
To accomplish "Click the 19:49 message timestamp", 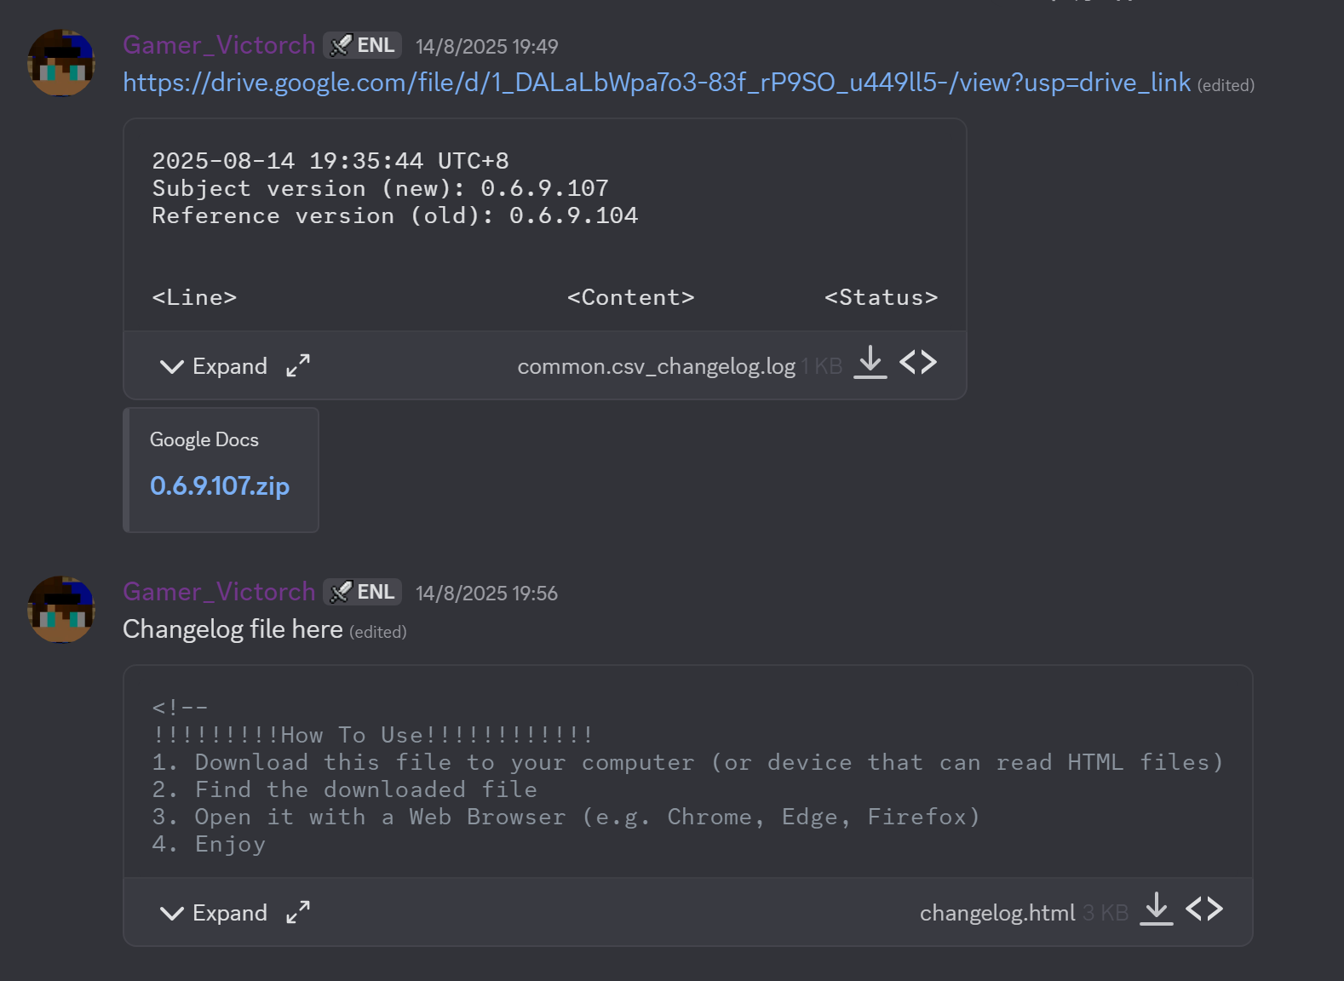I will [487, 47].
